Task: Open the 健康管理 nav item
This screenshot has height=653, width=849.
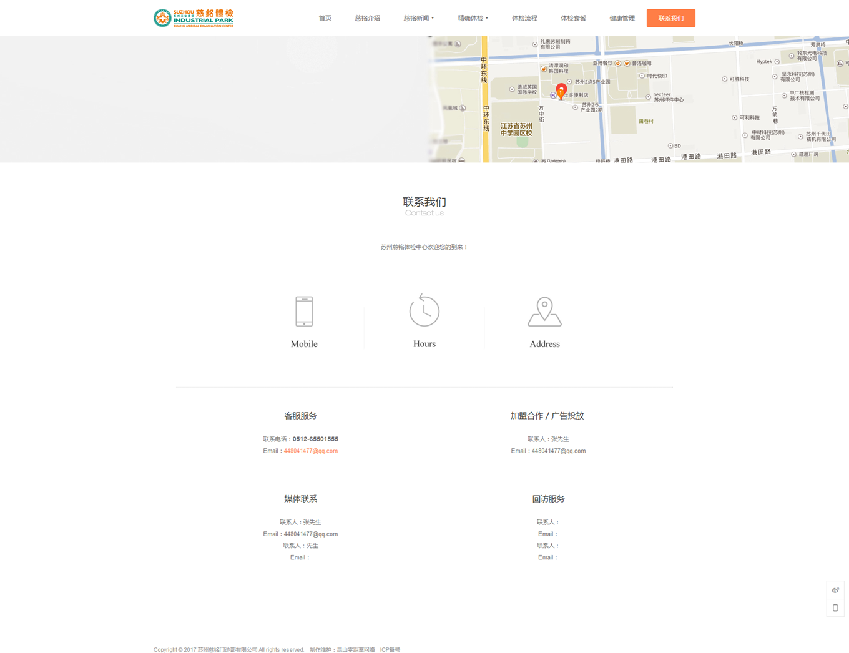Action: (622, 18)
